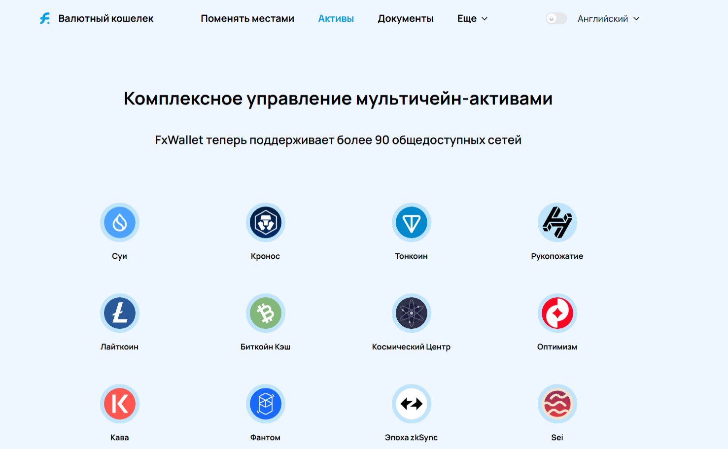This screenshot has width=728, height=449.
Task: Click the Кронос label
Action: click(x=265, y=256)
